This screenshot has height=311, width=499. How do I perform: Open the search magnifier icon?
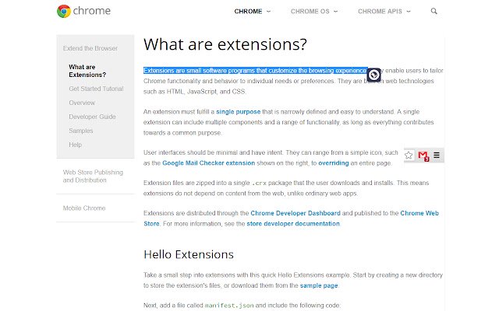pos(434,11)
